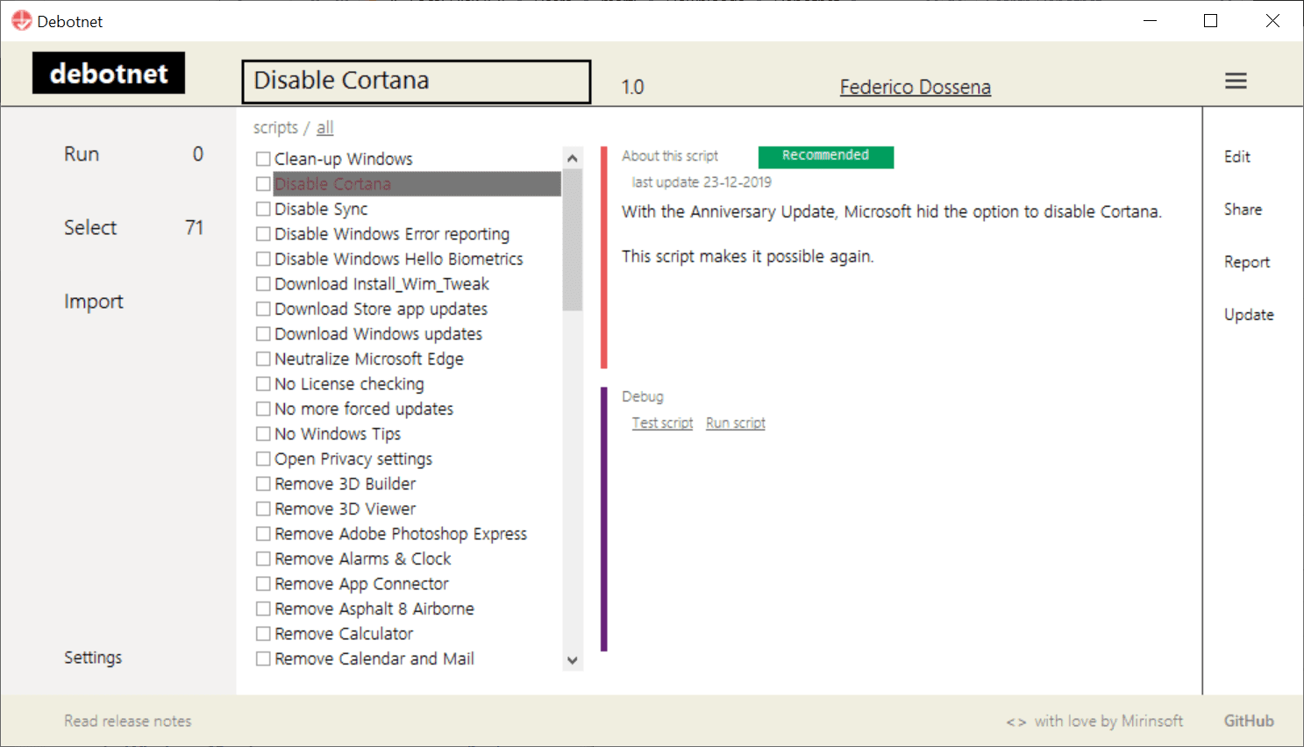Click 'last update 23-12-2019' text

click(702, 182)
